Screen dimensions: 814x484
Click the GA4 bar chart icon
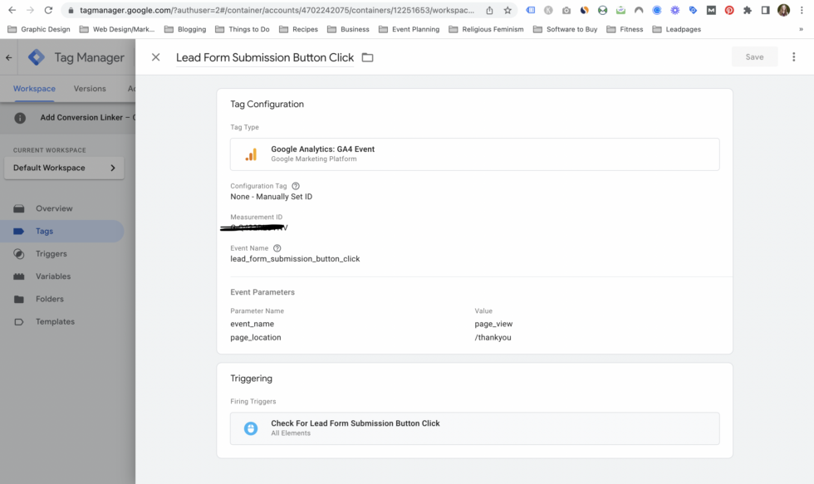(x=251, y=154)
